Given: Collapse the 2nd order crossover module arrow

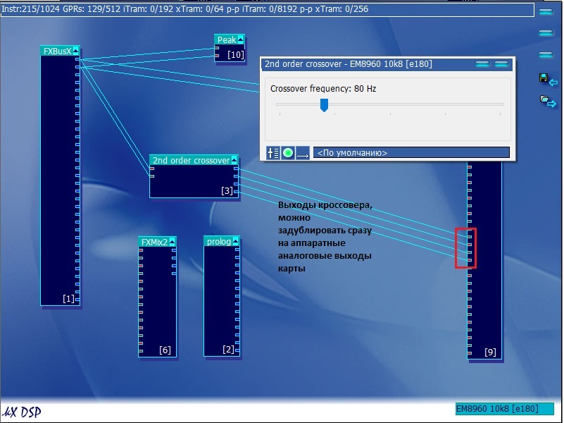Looking at the screenshot, I should pyautogui.click(x=234, y=160).
